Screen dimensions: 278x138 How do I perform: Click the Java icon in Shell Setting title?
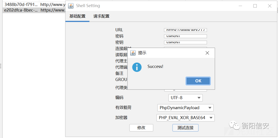(71, 6)
